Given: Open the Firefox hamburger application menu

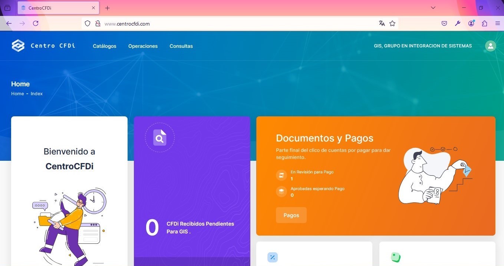Looking at the screenshot, I should 498,23.
